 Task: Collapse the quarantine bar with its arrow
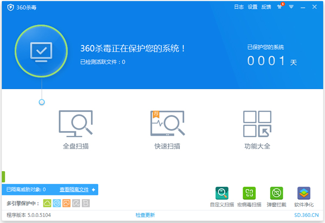point(94,190)
